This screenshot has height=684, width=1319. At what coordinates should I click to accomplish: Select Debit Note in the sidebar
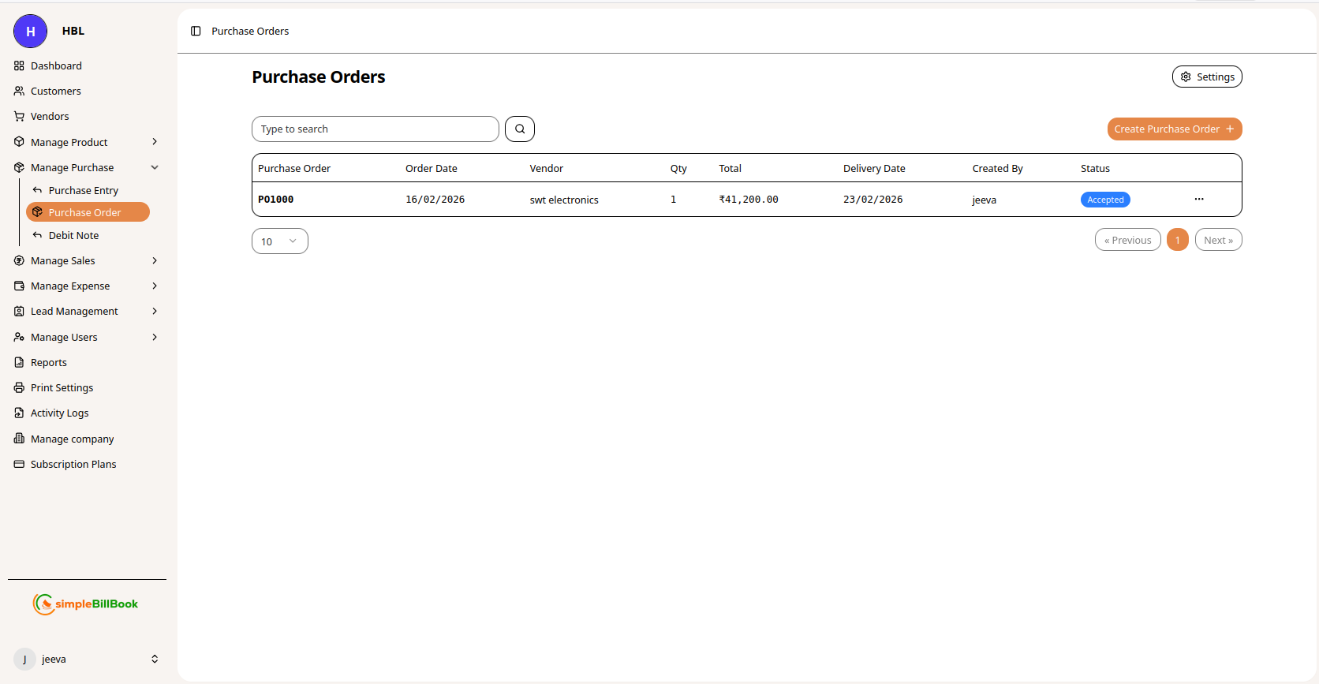[x=73, y=235]
